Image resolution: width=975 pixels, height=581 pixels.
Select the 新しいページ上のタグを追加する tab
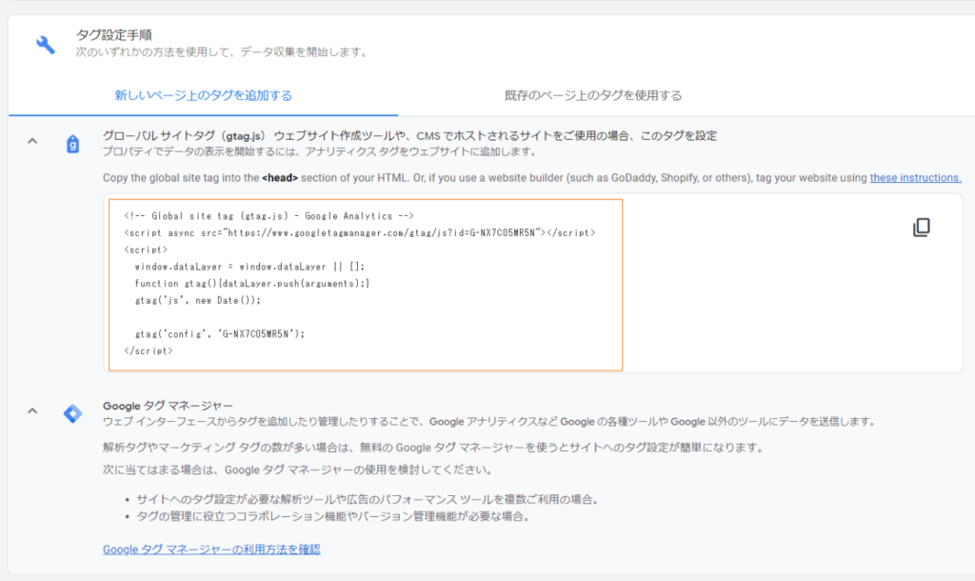(204, 95)
